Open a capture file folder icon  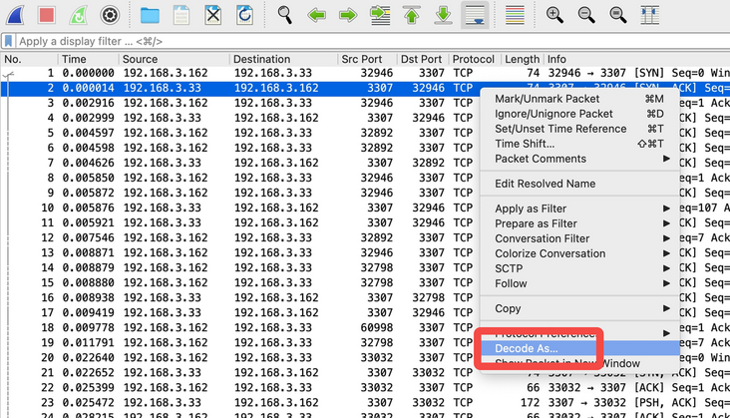click(x=150, y=15)
